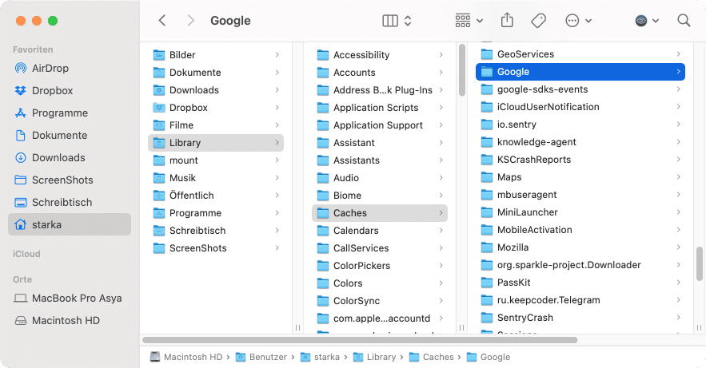
Task: Open the Application Support folder
Action: click(380, 125)
